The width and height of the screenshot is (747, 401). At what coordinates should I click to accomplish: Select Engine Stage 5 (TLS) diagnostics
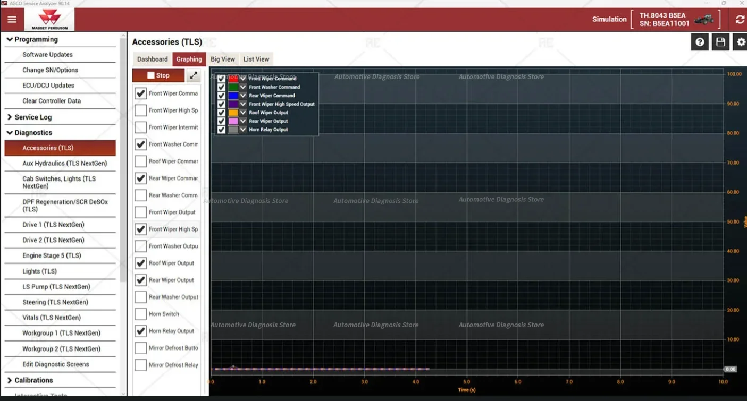click(x=60, y=255)
